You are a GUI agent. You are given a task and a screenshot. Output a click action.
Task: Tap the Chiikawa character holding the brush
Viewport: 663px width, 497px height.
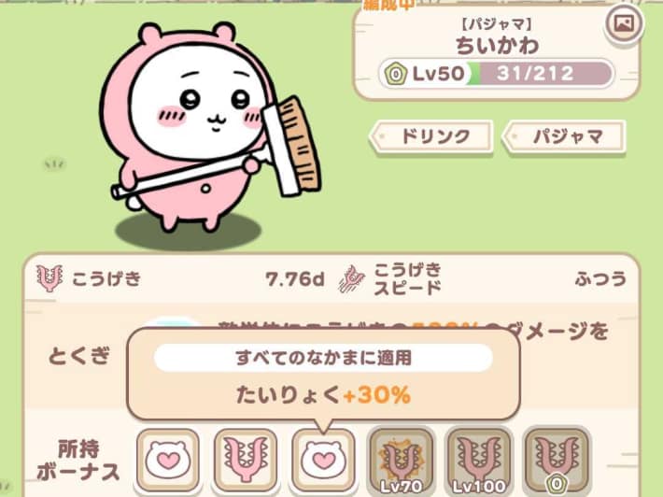pyautogui.click(x=209, y=129)
